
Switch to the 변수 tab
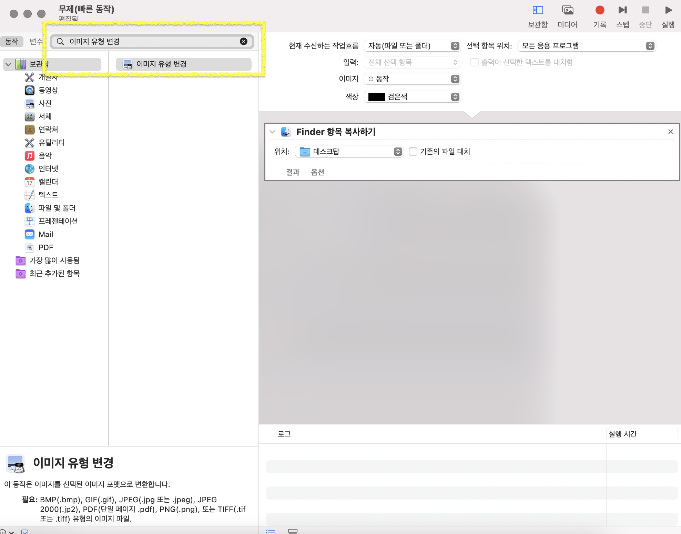pos(36,42)
